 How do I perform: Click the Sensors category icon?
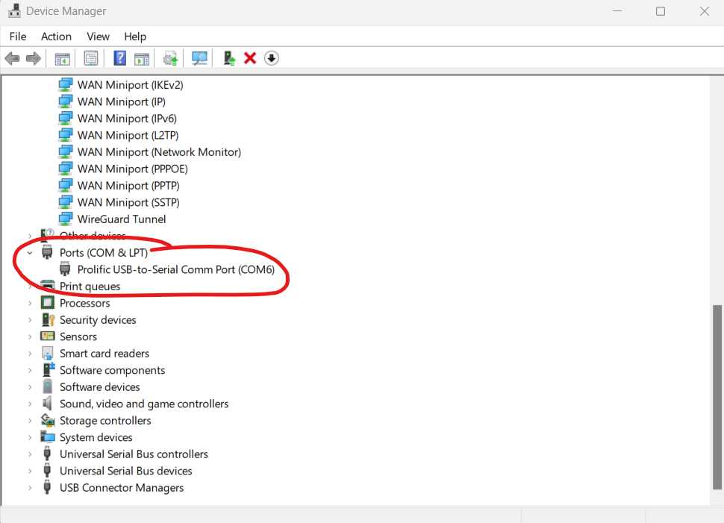(x=48, y=336)
